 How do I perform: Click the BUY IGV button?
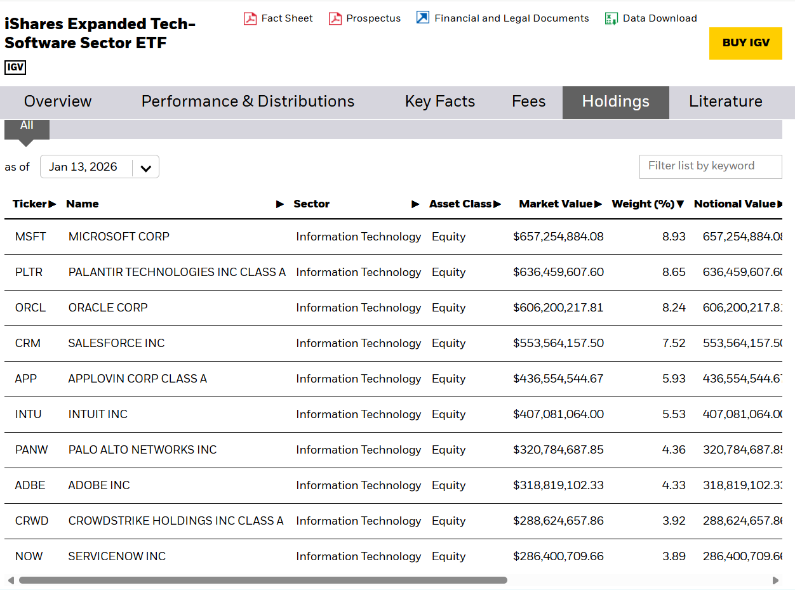745,43
